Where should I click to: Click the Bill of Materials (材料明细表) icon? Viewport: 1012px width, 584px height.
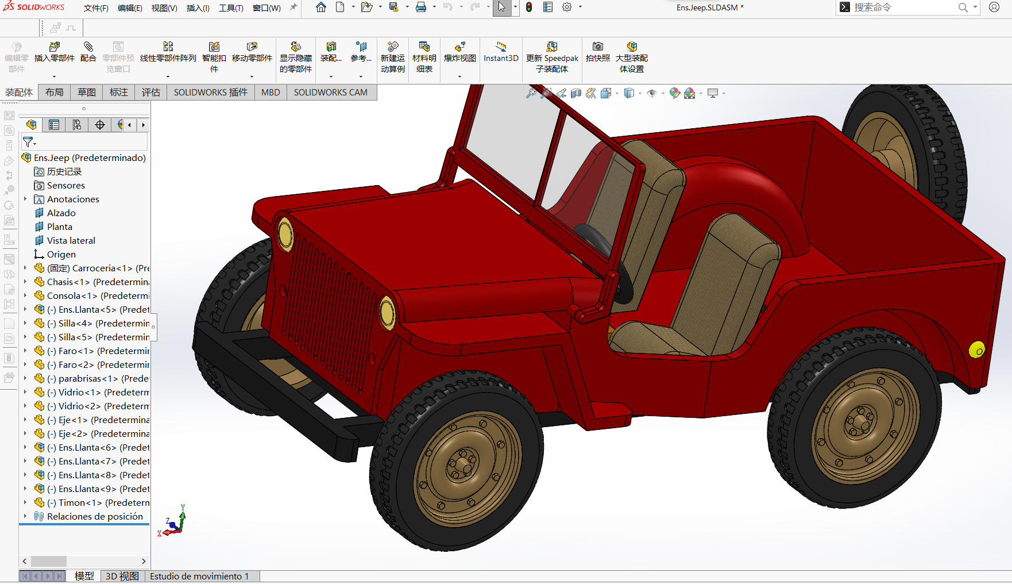point(424,47)
